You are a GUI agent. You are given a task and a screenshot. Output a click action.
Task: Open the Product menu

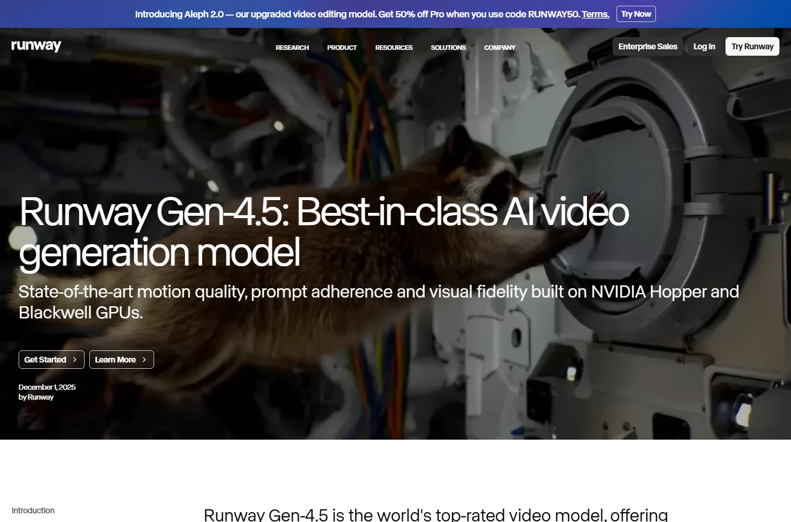(x=342, y=48)
